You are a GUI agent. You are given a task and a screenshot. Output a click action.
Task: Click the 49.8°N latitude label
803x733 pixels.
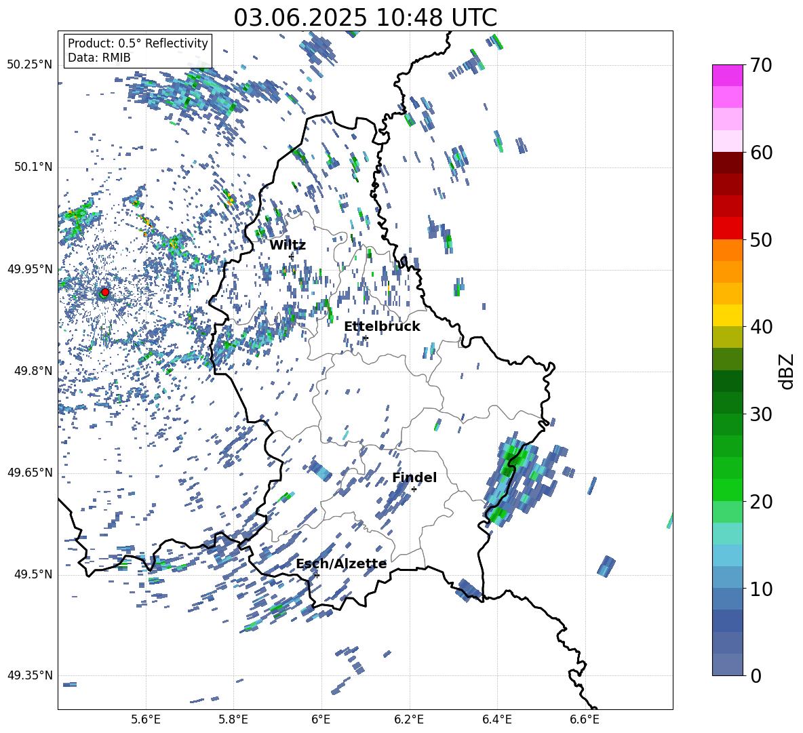coord(33,371)
